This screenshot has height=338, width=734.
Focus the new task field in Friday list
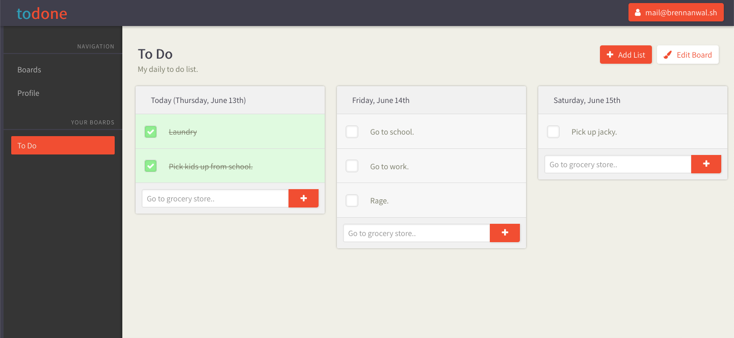(x=416, y=233)
